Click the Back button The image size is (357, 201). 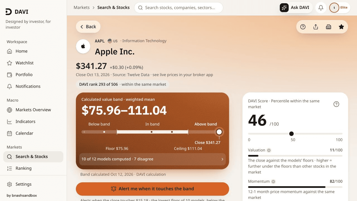(x=88, y=27)
